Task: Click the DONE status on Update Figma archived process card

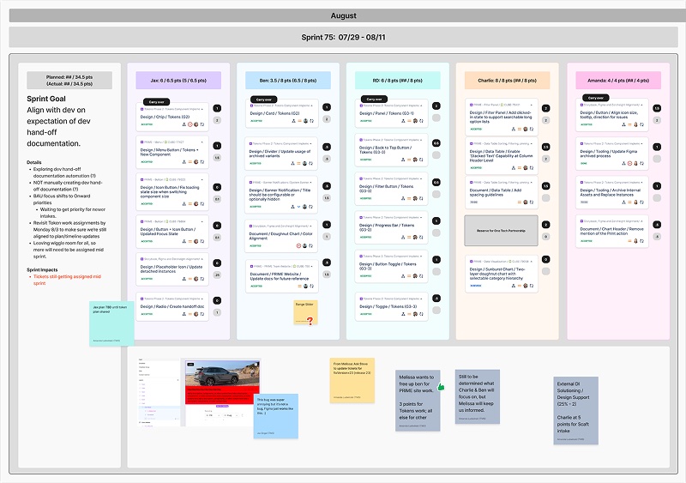Action: click(x=583, y=163)
